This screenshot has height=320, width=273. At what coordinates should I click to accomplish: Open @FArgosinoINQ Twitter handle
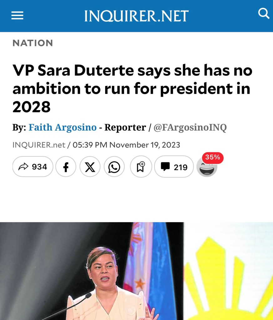pos(190,128)
